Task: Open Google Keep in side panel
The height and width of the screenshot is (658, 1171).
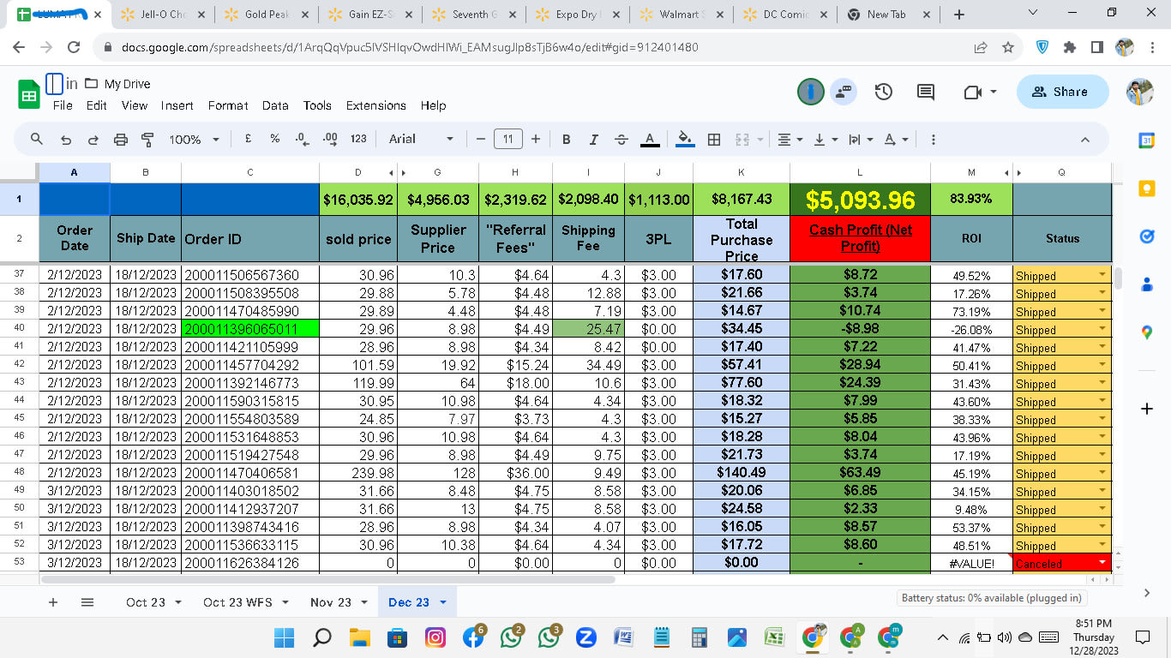Action: 1147,188
